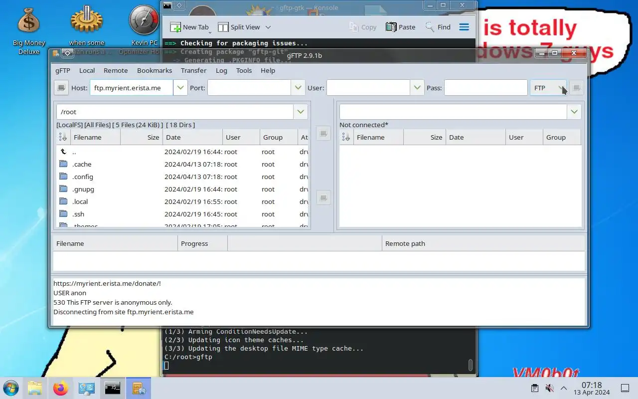Open the Log menu
Image resolution: width=638 pixels, height=399 pixels.
[221, 70]
